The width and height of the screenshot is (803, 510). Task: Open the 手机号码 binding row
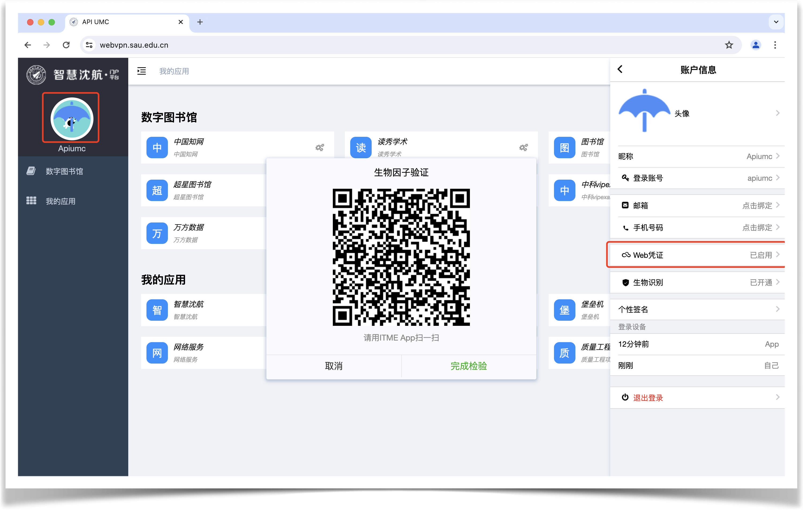[697, 228]
